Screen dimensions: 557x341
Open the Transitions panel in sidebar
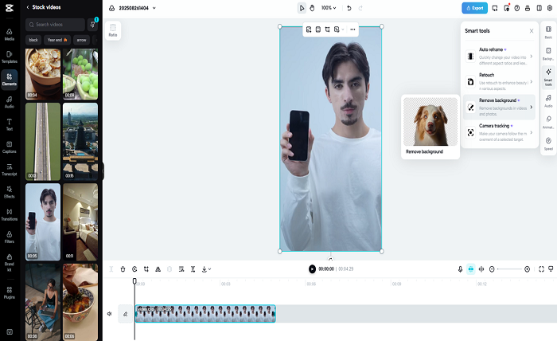point(10,215)
